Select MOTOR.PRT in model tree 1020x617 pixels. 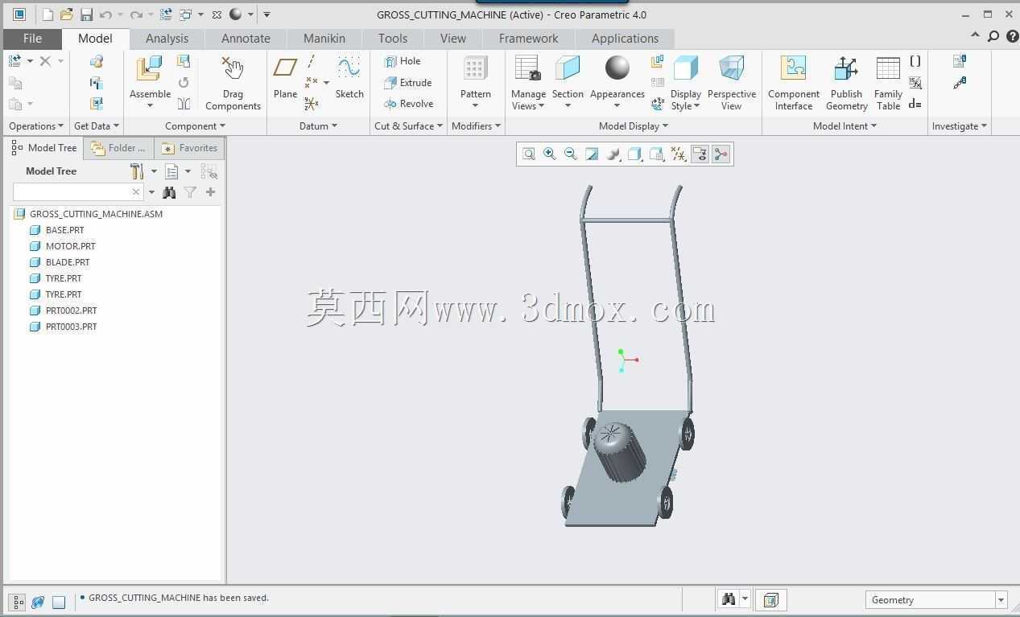[71, 246]
